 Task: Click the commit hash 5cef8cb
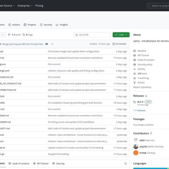click(93, 44)
